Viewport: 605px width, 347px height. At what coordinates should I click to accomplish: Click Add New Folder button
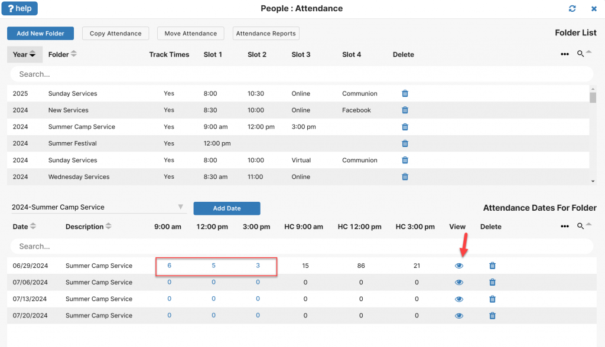(41, 34)
